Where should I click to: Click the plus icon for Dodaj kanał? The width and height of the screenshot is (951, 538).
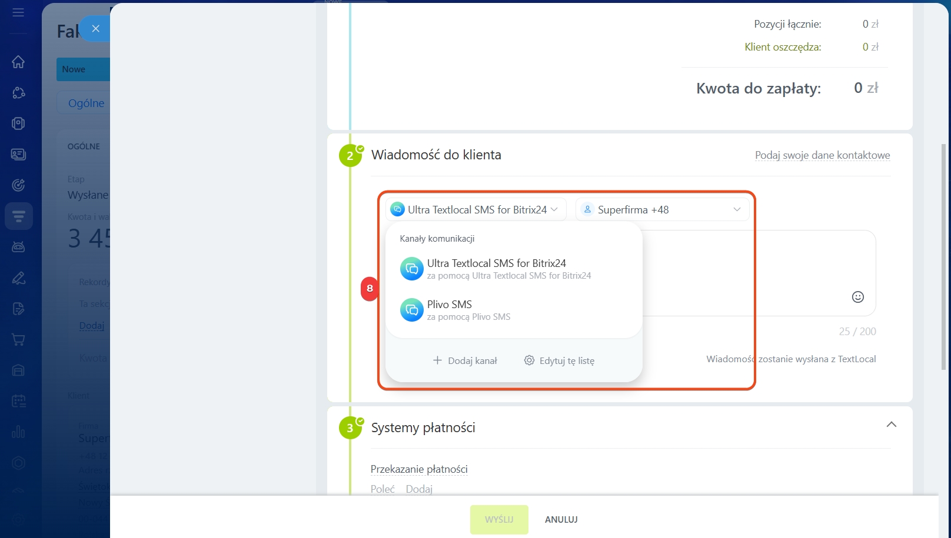pos(437,360)
